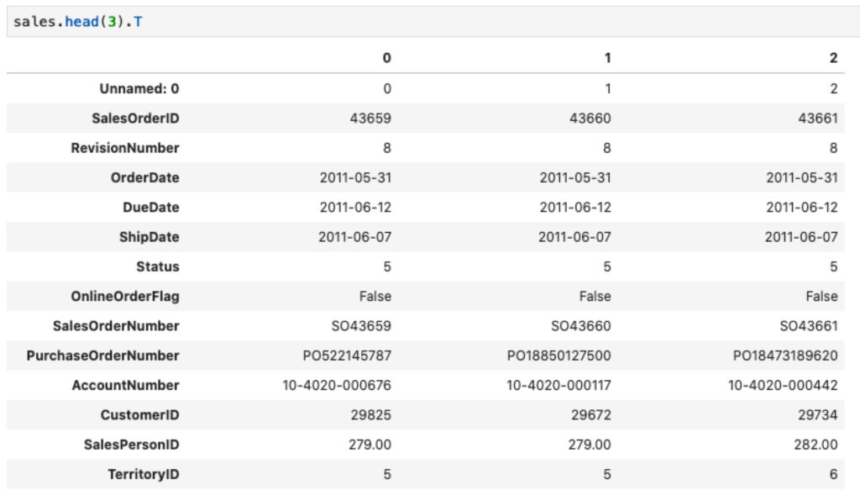Click the OrderDate row label
The image size is (860, 490).
point(144,178)
